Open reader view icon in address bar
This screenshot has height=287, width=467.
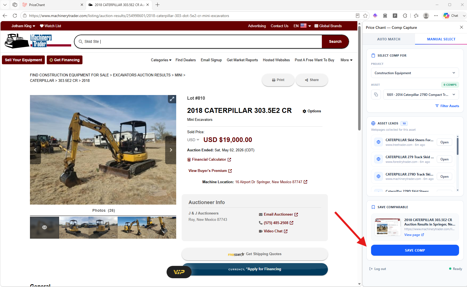coord(358,16)
